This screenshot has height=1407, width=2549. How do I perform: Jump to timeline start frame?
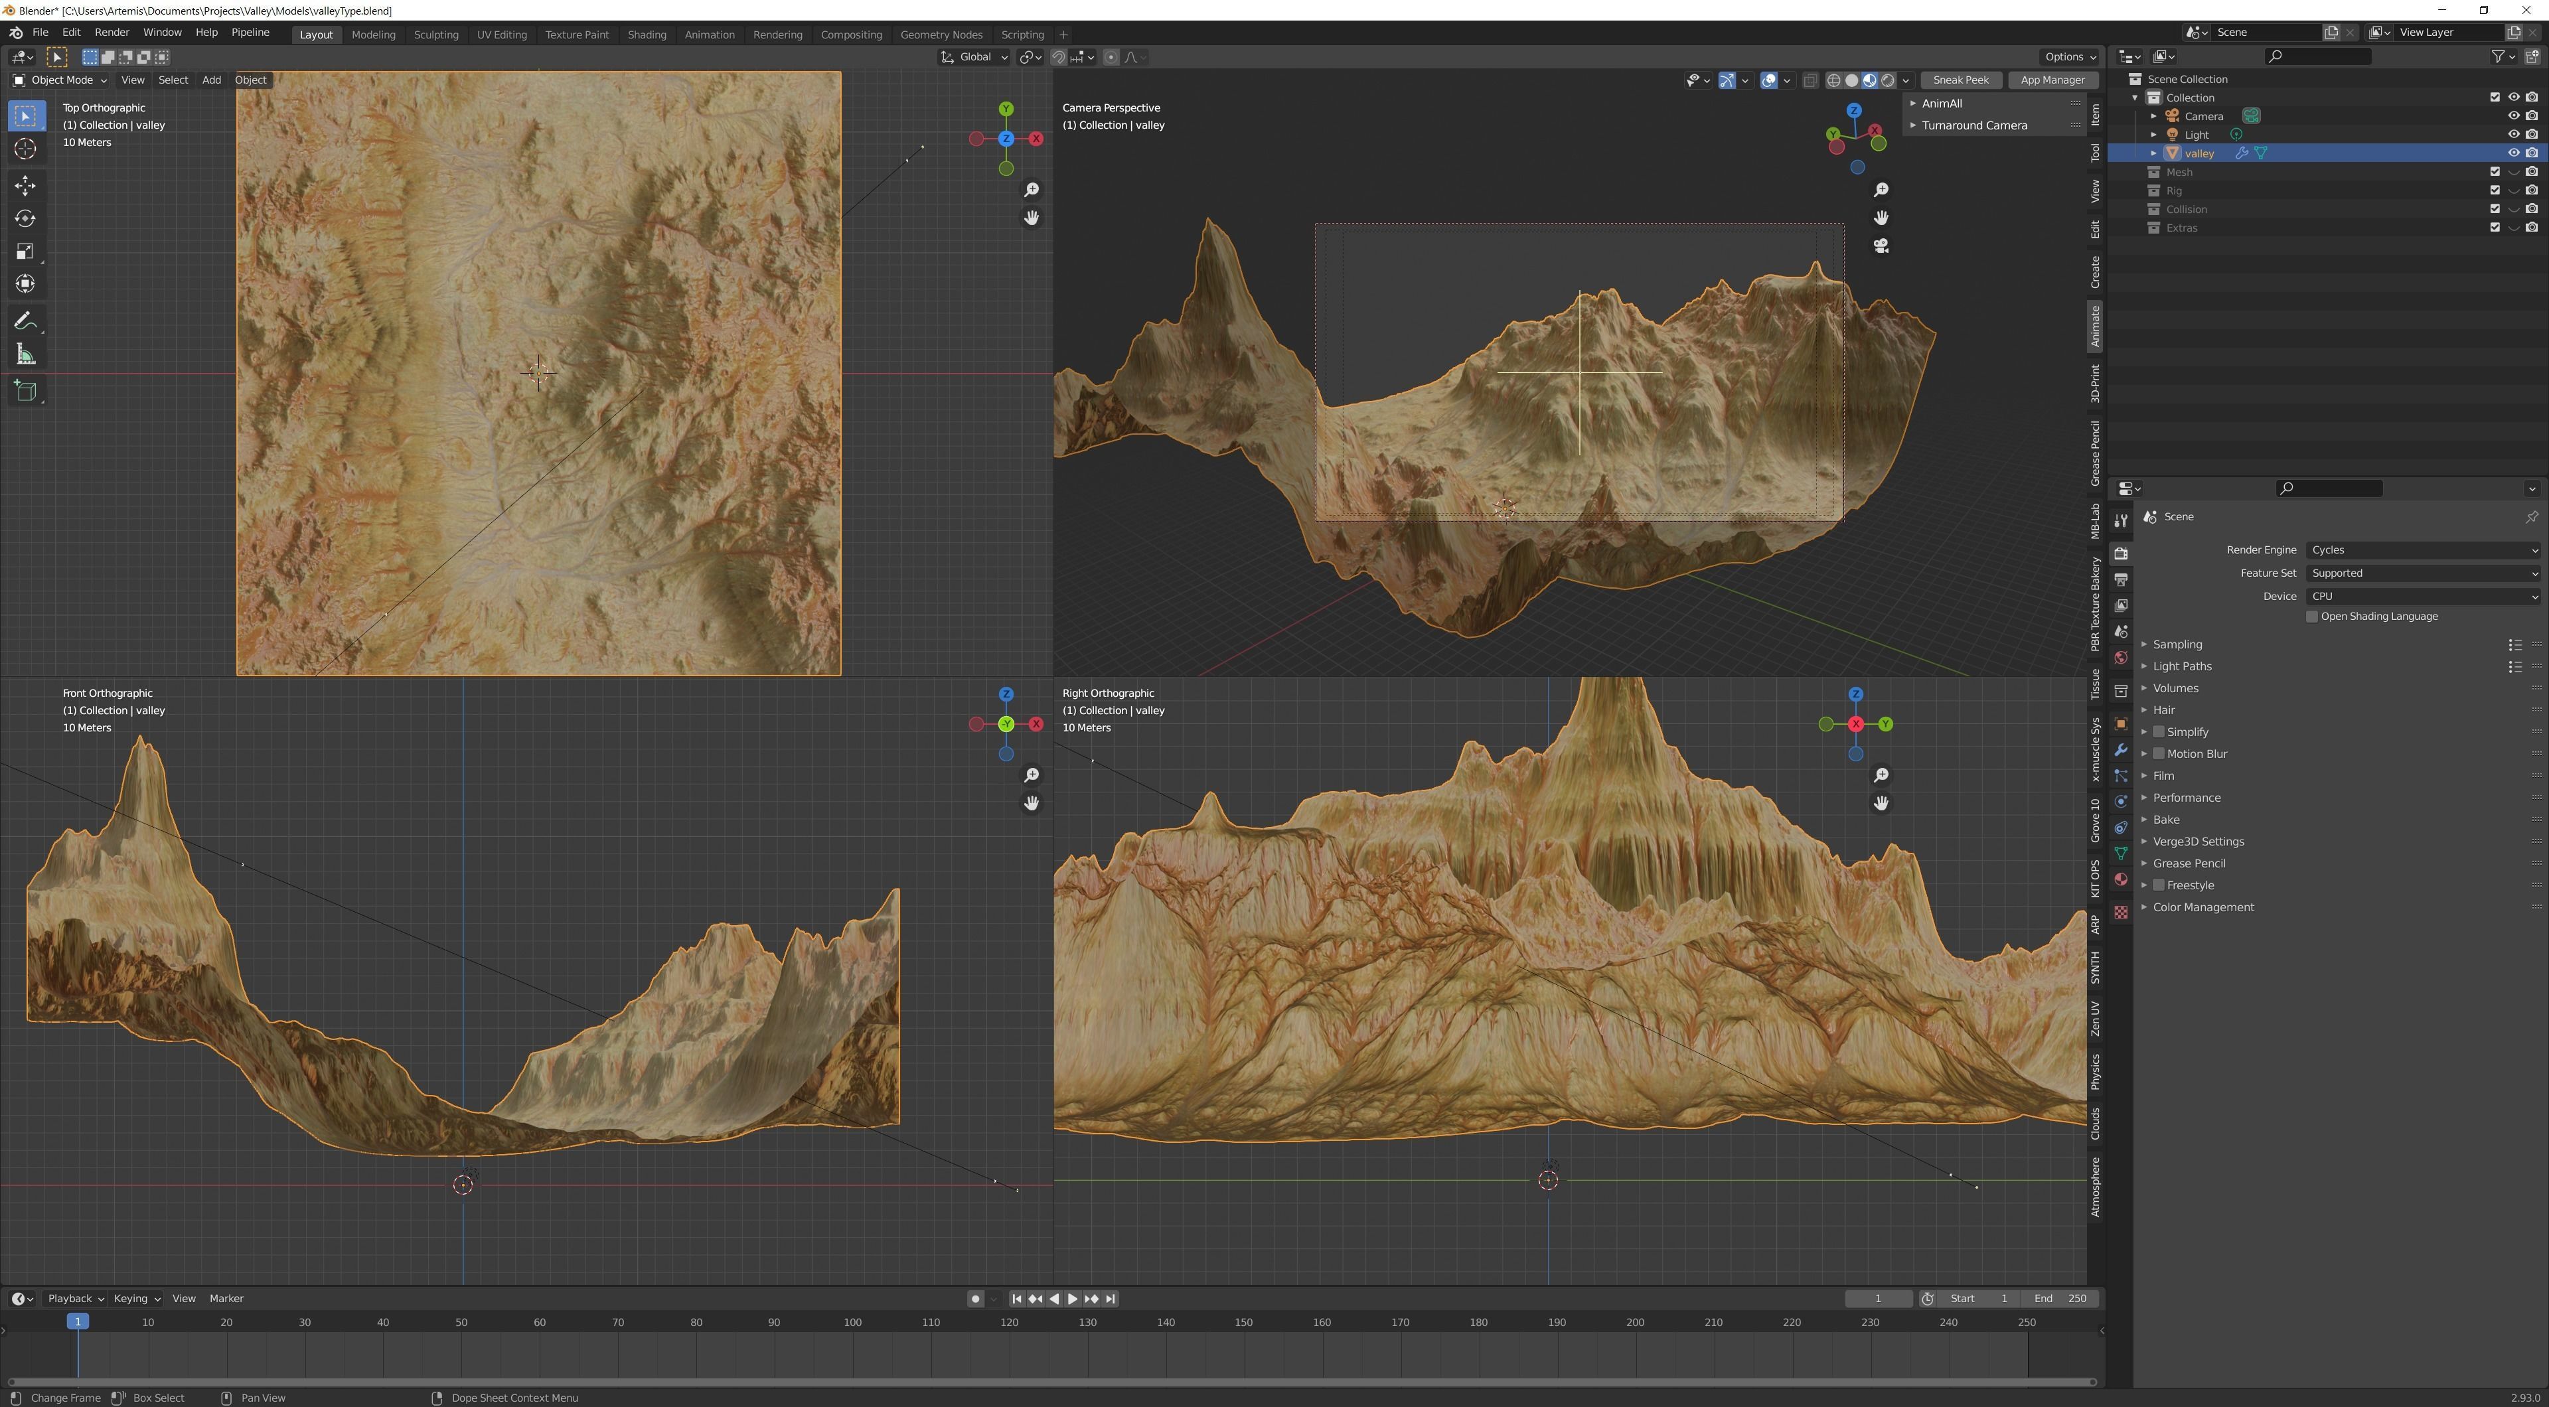point(1016,1298)
